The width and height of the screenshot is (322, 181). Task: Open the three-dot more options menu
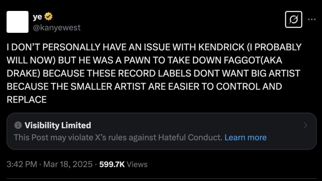click(x=312, y=20)
